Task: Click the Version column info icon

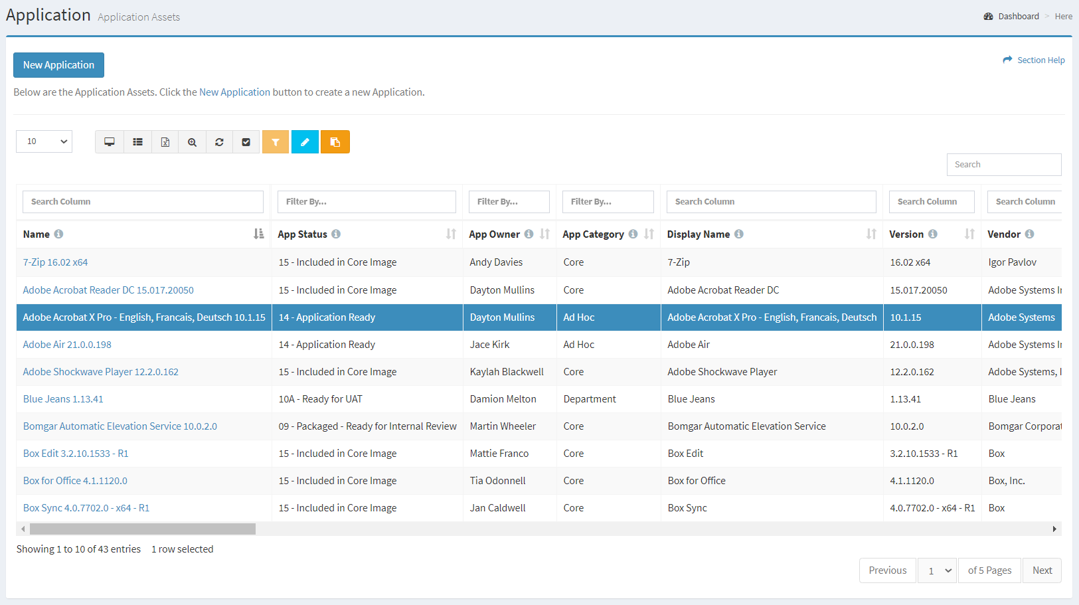Action: pyautogui.click(x=933, y=234)
